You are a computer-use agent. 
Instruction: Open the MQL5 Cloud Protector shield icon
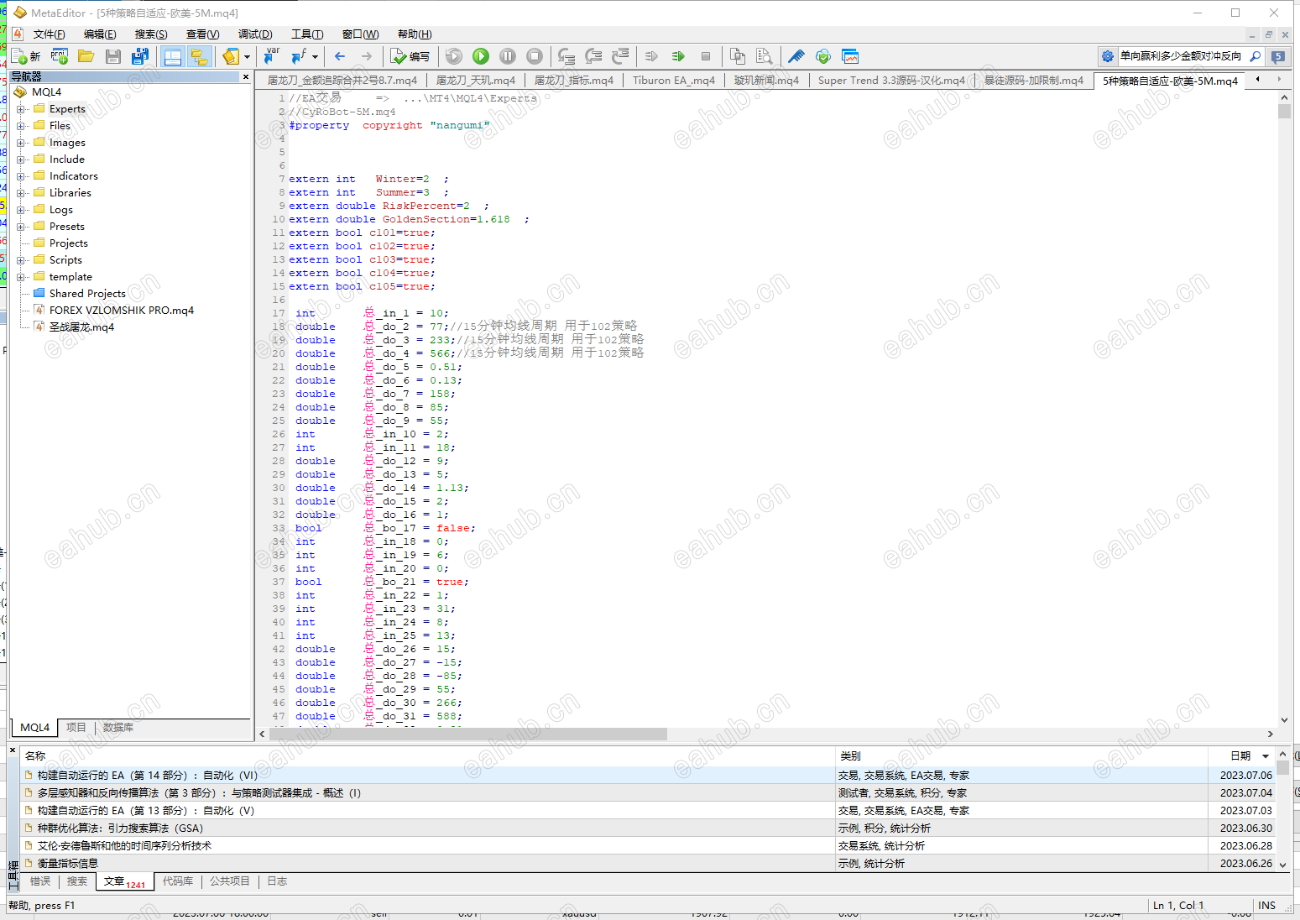(823, 56)
